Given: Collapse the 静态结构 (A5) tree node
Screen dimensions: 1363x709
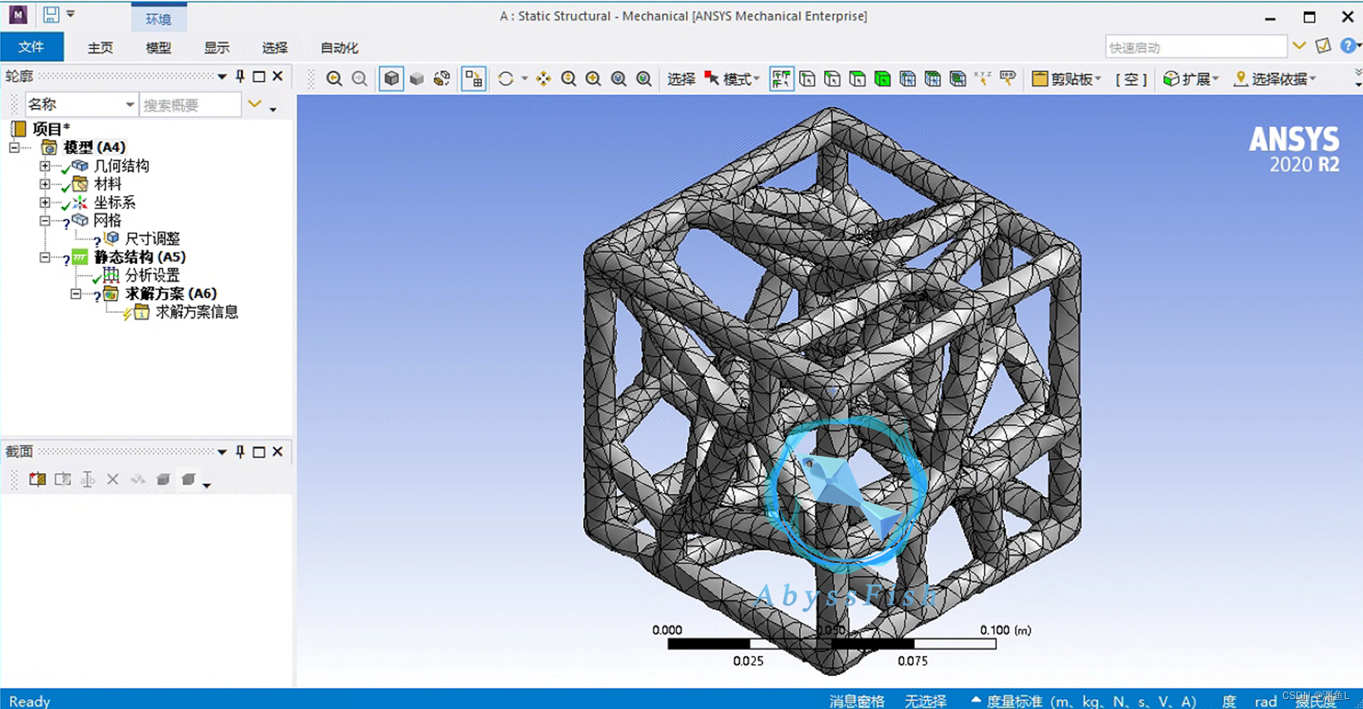Looking at the screenshot, I should point(45,257).
